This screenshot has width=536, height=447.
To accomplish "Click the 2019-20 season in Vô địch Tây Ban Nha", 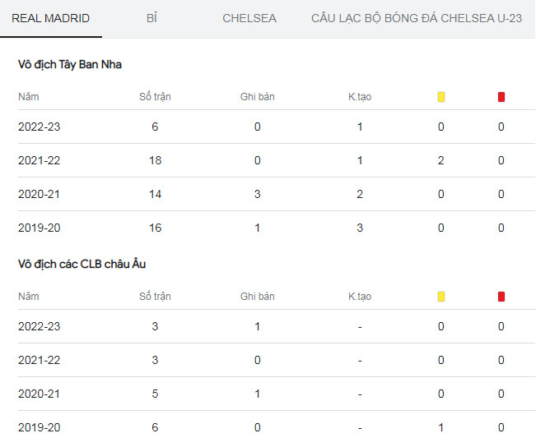I will [x=39, y=228].
